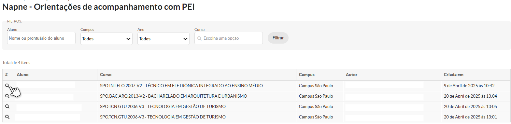
Task: Click the # column header
Action: point(7,75)
